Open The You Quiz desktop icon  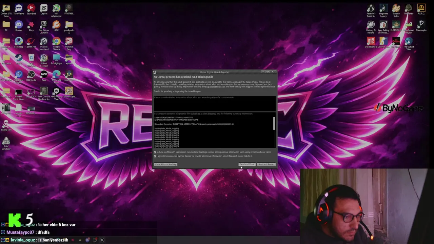pyautogui.click(x=69, y=93)
